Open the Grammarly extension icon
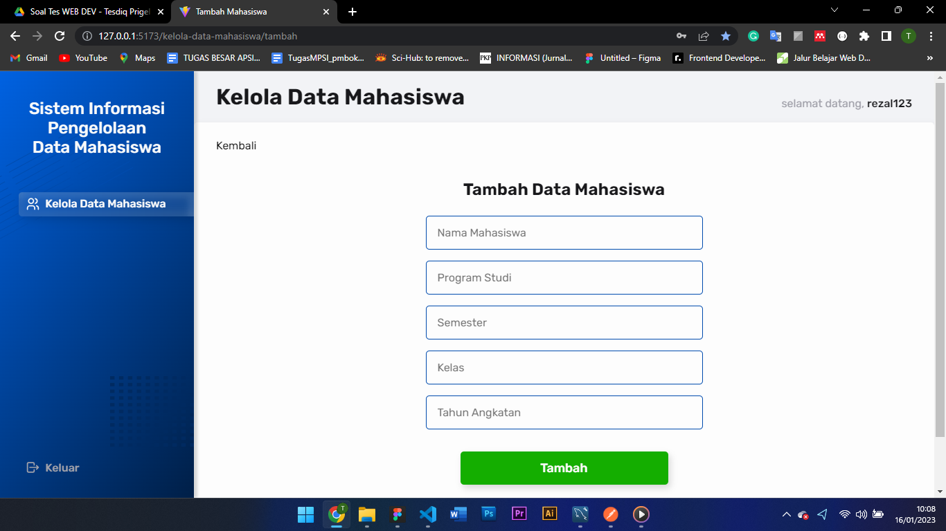This screenshot has height=531, width=946. tap(753, 36)
